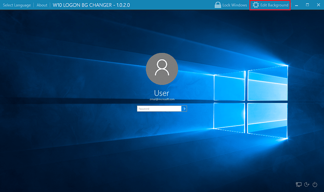Minimize the logon changer window
Image resolution: width=324 pixels, height=192 pixels.
pyautogui.click(x=297, y=5)
